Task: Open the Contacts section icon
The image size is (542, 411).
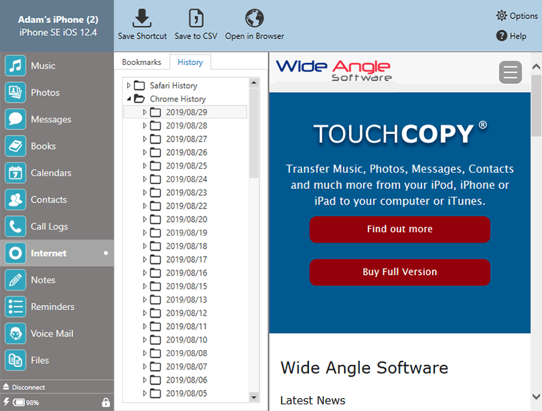Action: coord(15,199)
